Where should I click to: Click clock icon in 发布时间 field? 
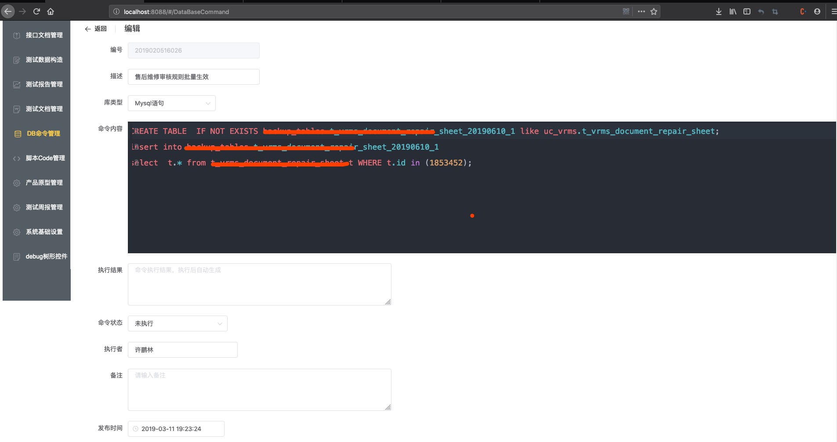(x=136, y=429)
